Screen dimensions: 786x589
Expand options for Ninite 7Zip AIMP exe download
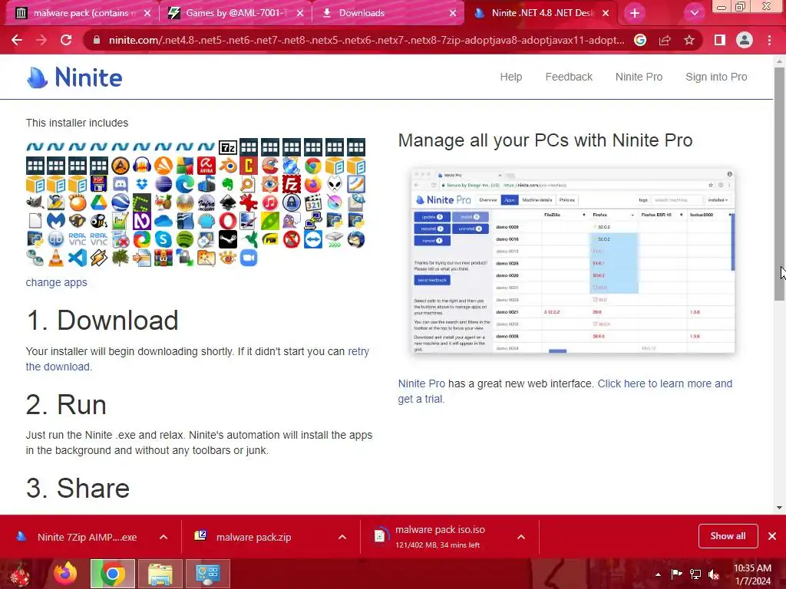click(163, 537)
